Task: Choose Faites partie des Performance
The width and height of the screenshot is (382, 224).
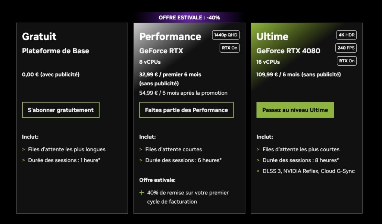Action: click(186, 110)
